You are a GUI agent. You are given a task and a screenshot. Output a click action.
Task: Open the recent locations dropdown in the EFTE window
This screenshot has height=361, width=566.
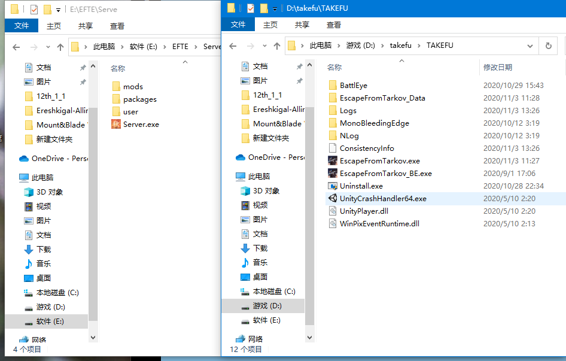(x=48, y=47)
